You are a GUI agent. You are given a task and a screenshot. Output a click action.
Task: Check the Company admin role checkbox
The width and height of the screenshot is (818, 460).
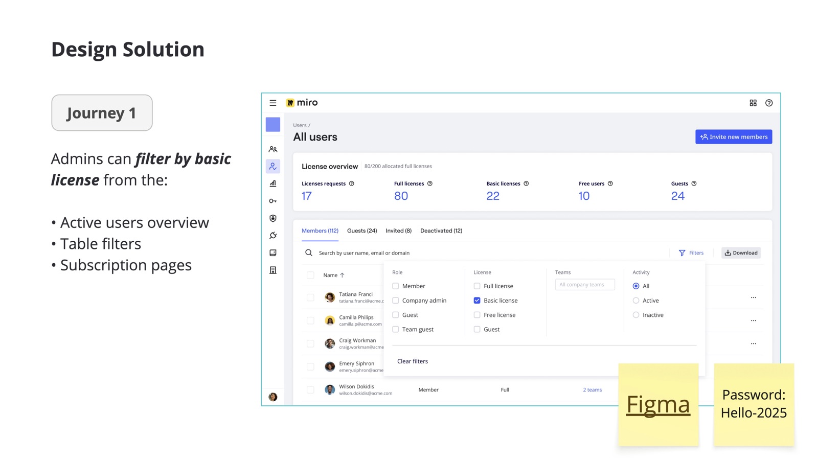pyautogui.click(x=396, y=301)
